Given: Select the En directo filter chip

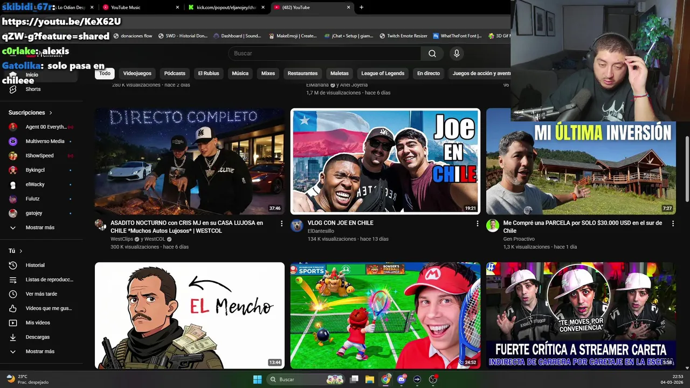Looking at the screenshot, I should [x=429, y=73].
